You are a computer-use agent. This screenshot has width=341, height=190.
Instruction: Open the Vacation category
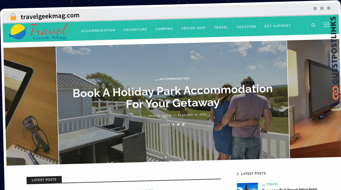(246, 27)
